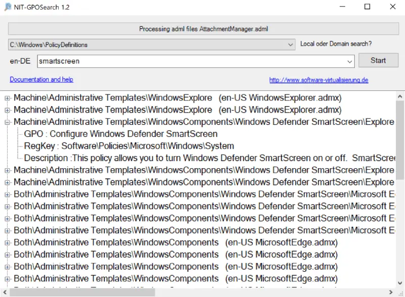
Task: Expand the first WindowsExplorer.admx tree node
Action: (7, 98)
